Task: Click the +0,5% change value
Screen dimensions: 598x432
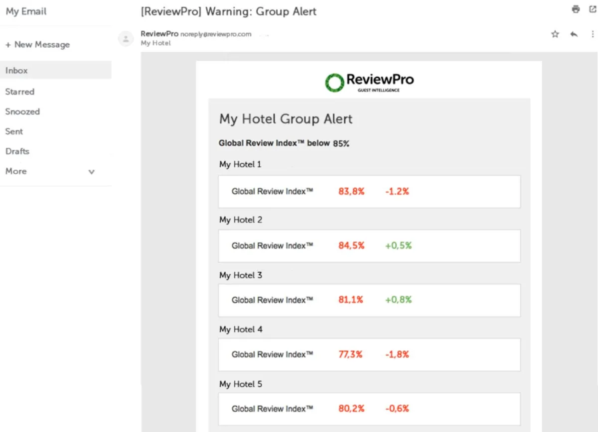Action: (399, 245)
